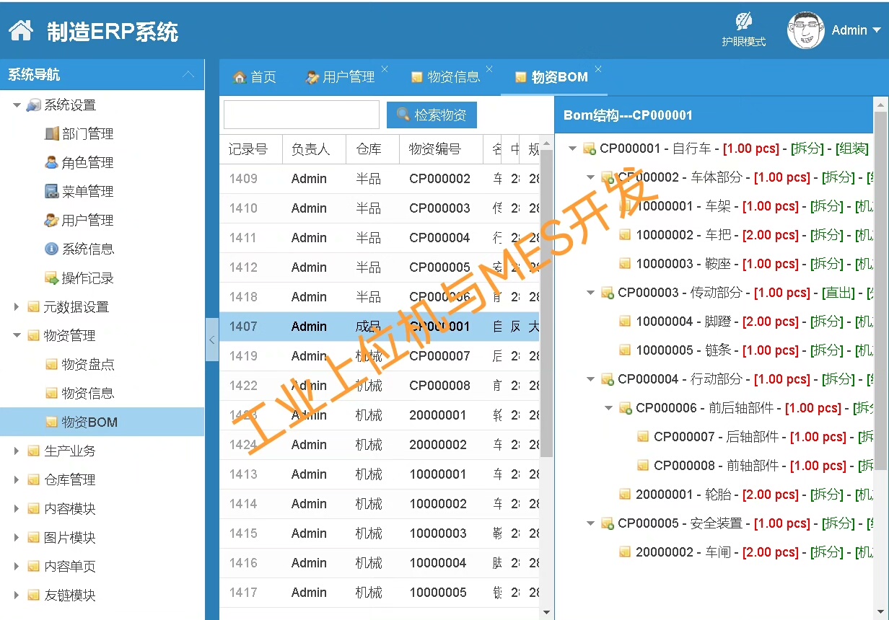This screenshot has width=889, height=620.
Task: Open the Admin dropdown arrow
Action: 877,30
